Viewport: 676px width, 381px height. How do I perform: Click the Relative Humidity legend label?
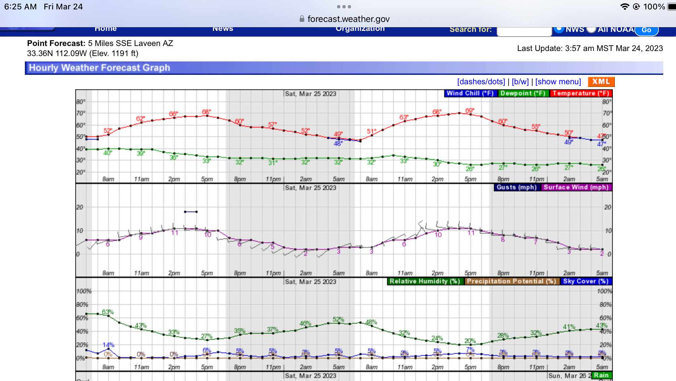point(425,281)
